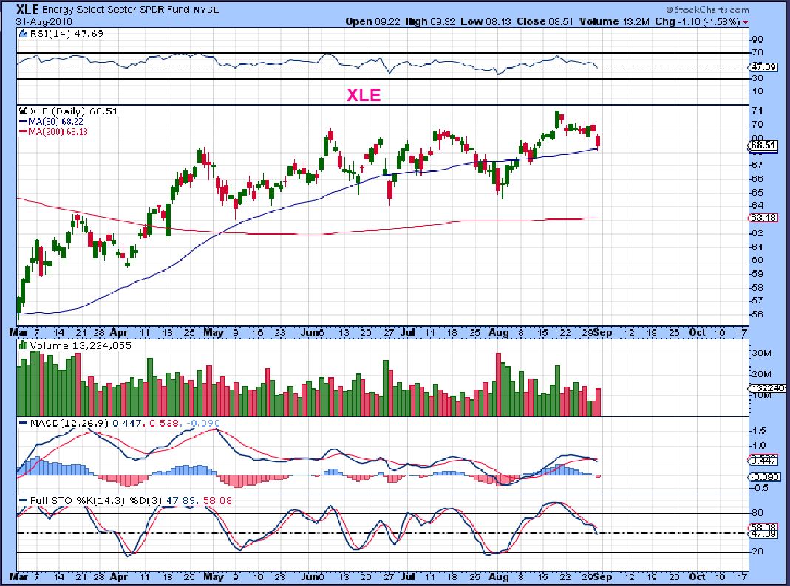Click the 'MA(50) 68.22' legend text

coord(56,122)
